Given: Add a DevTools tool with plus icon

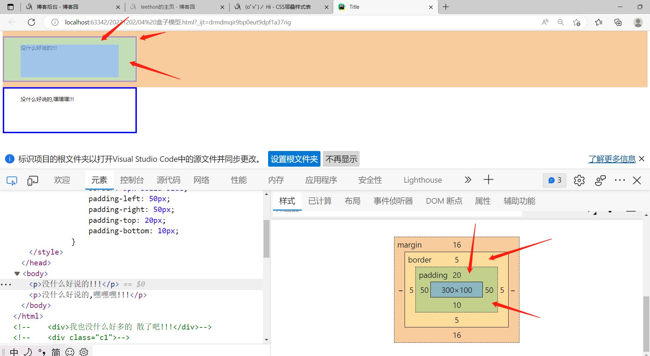Looking at the screenshot, I should (x=488, y=180).
